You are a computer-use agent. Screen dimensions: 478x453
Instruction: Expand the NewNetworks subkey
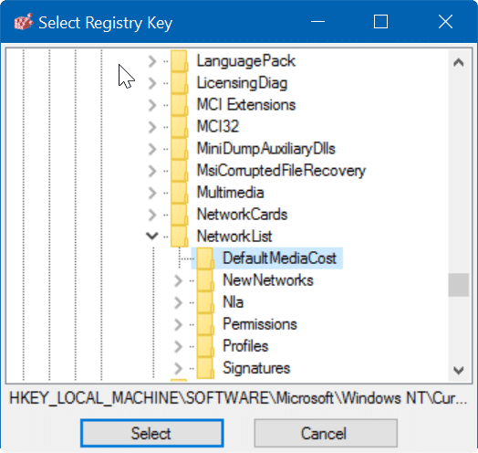(x=178, y=280)
